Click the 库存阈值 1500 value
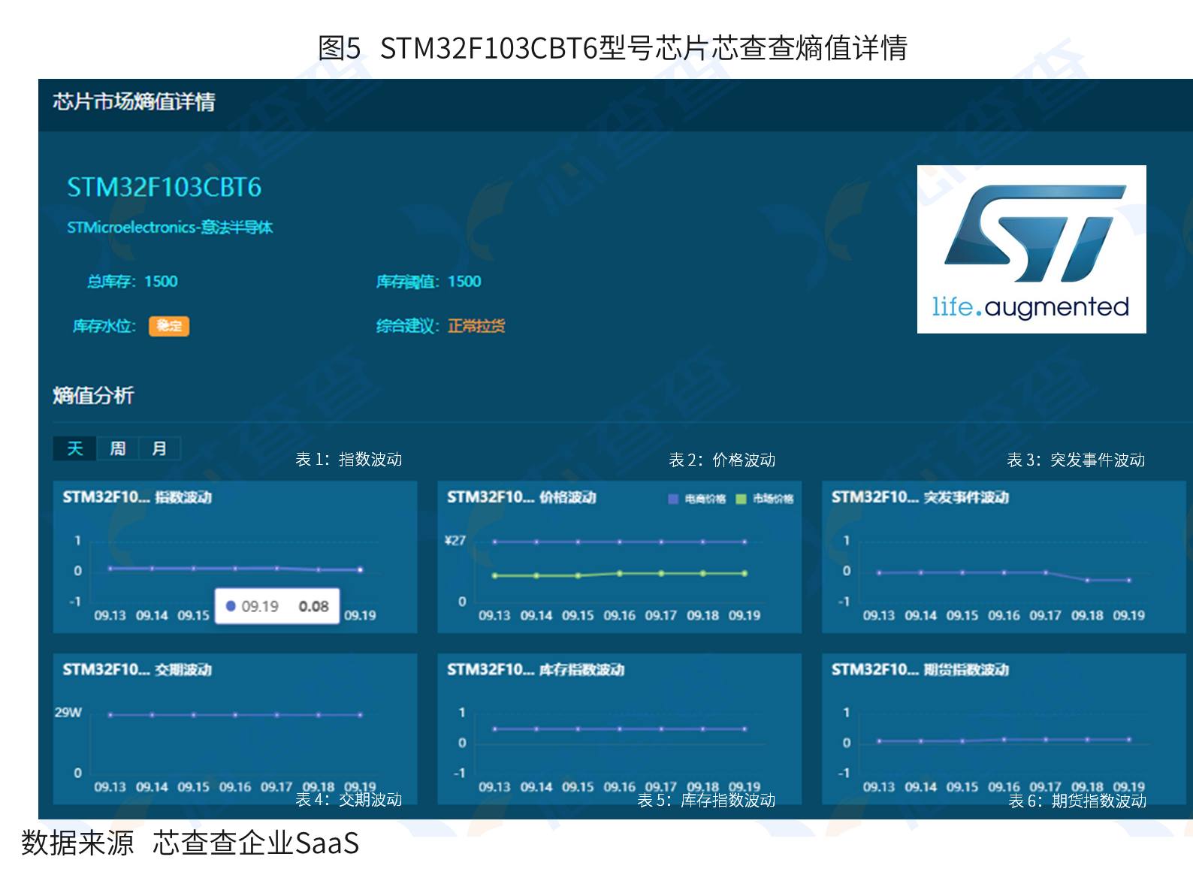1193x878 pixels. (x=464, y=282)
